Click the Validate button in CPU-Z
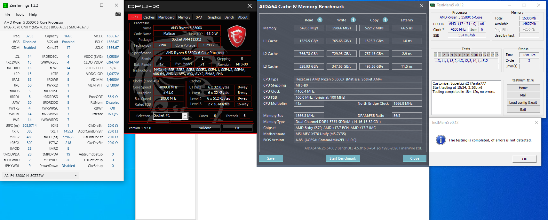The image size is (548, 220). (x=205, y=128)
